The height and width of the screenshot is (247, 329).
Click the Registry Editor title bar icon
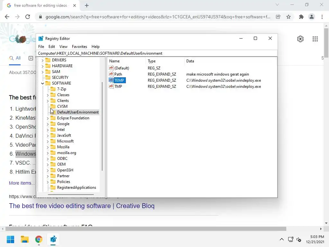[41, 39]
